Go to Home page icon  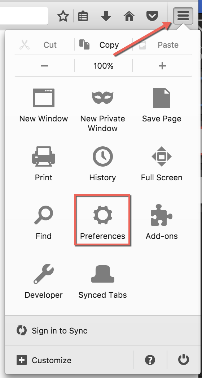(129, 16)
